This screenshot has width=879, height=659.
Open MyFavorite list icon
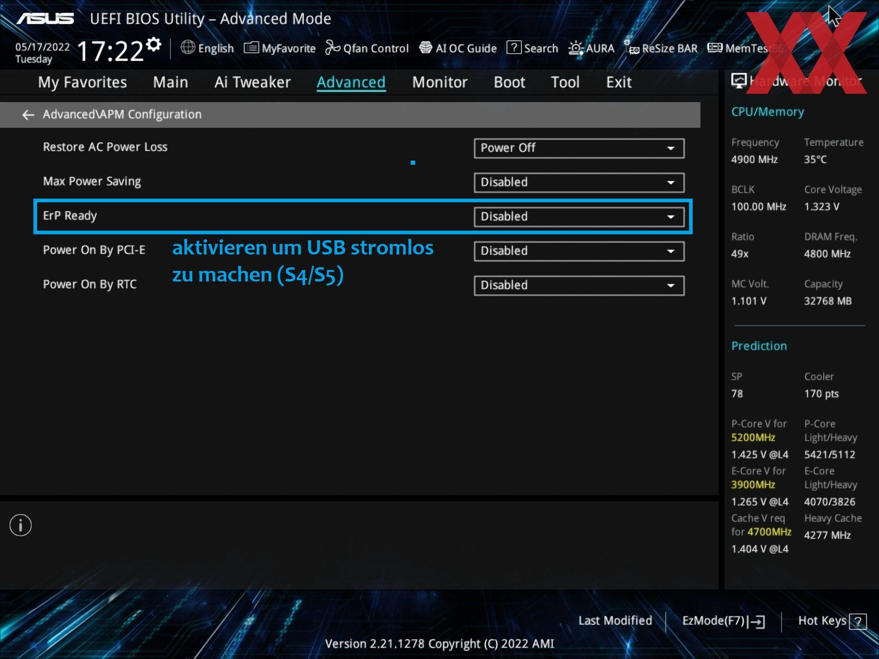251,48
